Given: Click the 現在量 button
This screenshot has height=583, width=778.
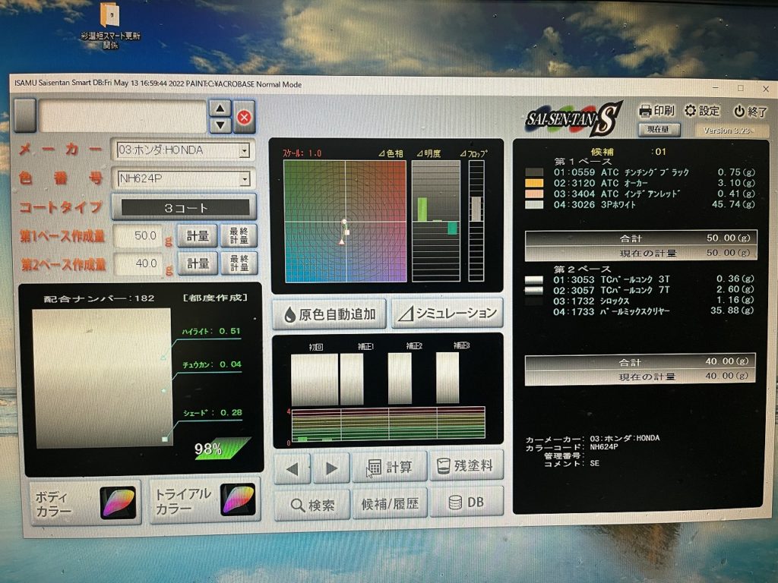Looking at the screenshot, I should (x=658, y=131).
